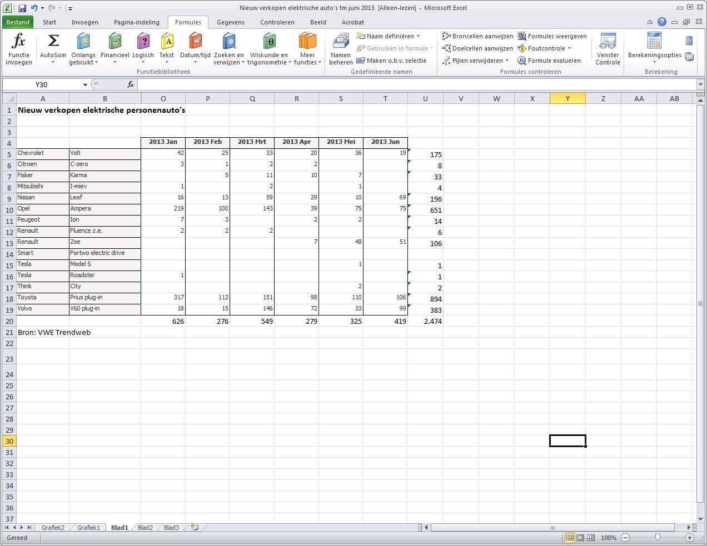Image resolution: width=707 pixels, height=546 pixels.
Task: Switch to the Invoegen ribbon tab
Action: (85, 22)
